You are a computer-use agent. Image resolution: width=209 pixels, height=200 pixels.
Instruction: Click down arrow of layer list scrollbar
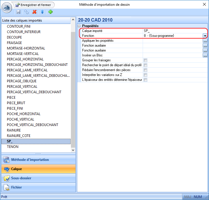point(73,150)
